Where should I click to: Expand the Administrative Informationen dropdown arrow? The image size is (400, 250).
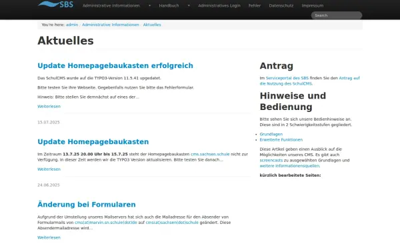click(x=149, y=5)
